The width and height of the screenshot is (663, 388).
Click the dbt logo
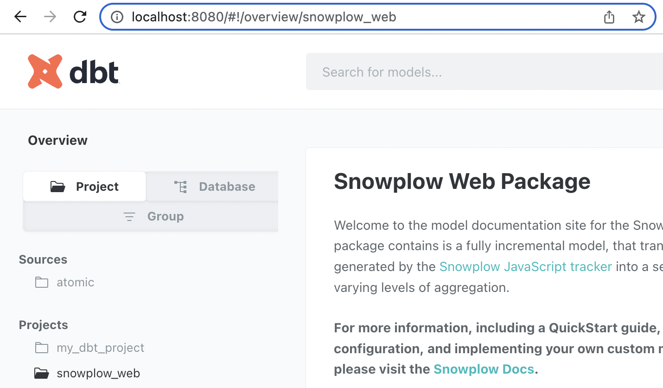pos(73,71)
